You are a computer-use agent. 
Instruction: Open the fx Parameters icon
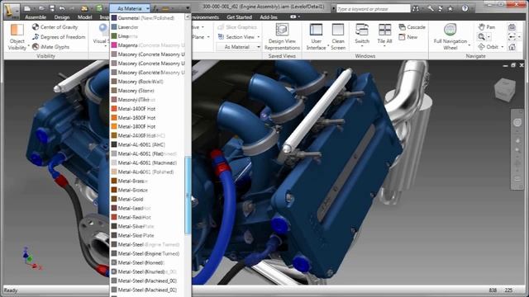click(155, 8)
